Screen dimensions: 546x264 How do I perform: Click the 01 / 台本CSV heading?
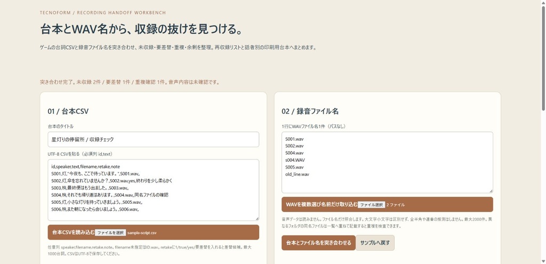pyautogui.click(x=68, y=111)
